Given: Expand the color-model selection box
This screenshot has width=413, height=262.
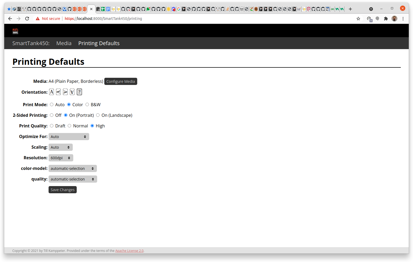Looking at the screenshot, I should (x=72, y=168).
